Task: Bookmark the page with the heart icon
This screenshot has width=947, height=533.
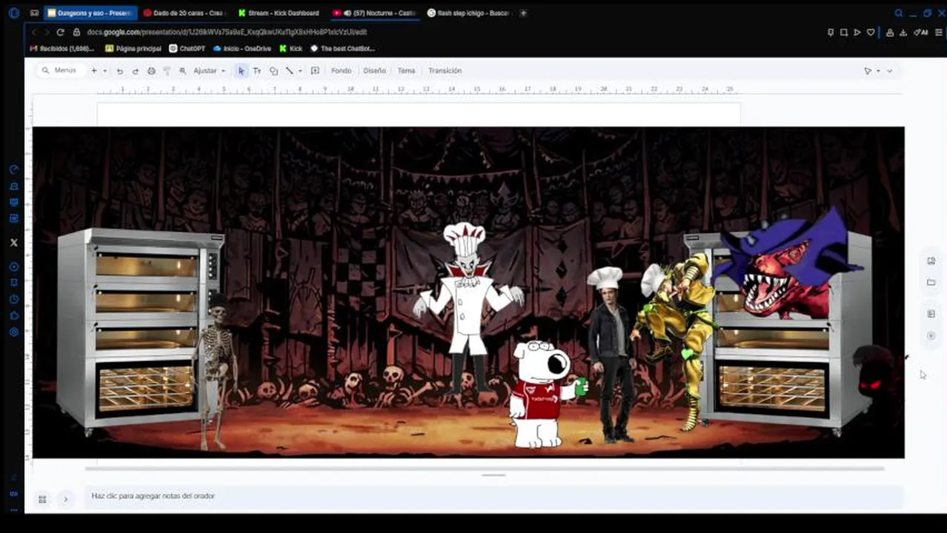Action: pyautogui.click(x=871, y=33)
